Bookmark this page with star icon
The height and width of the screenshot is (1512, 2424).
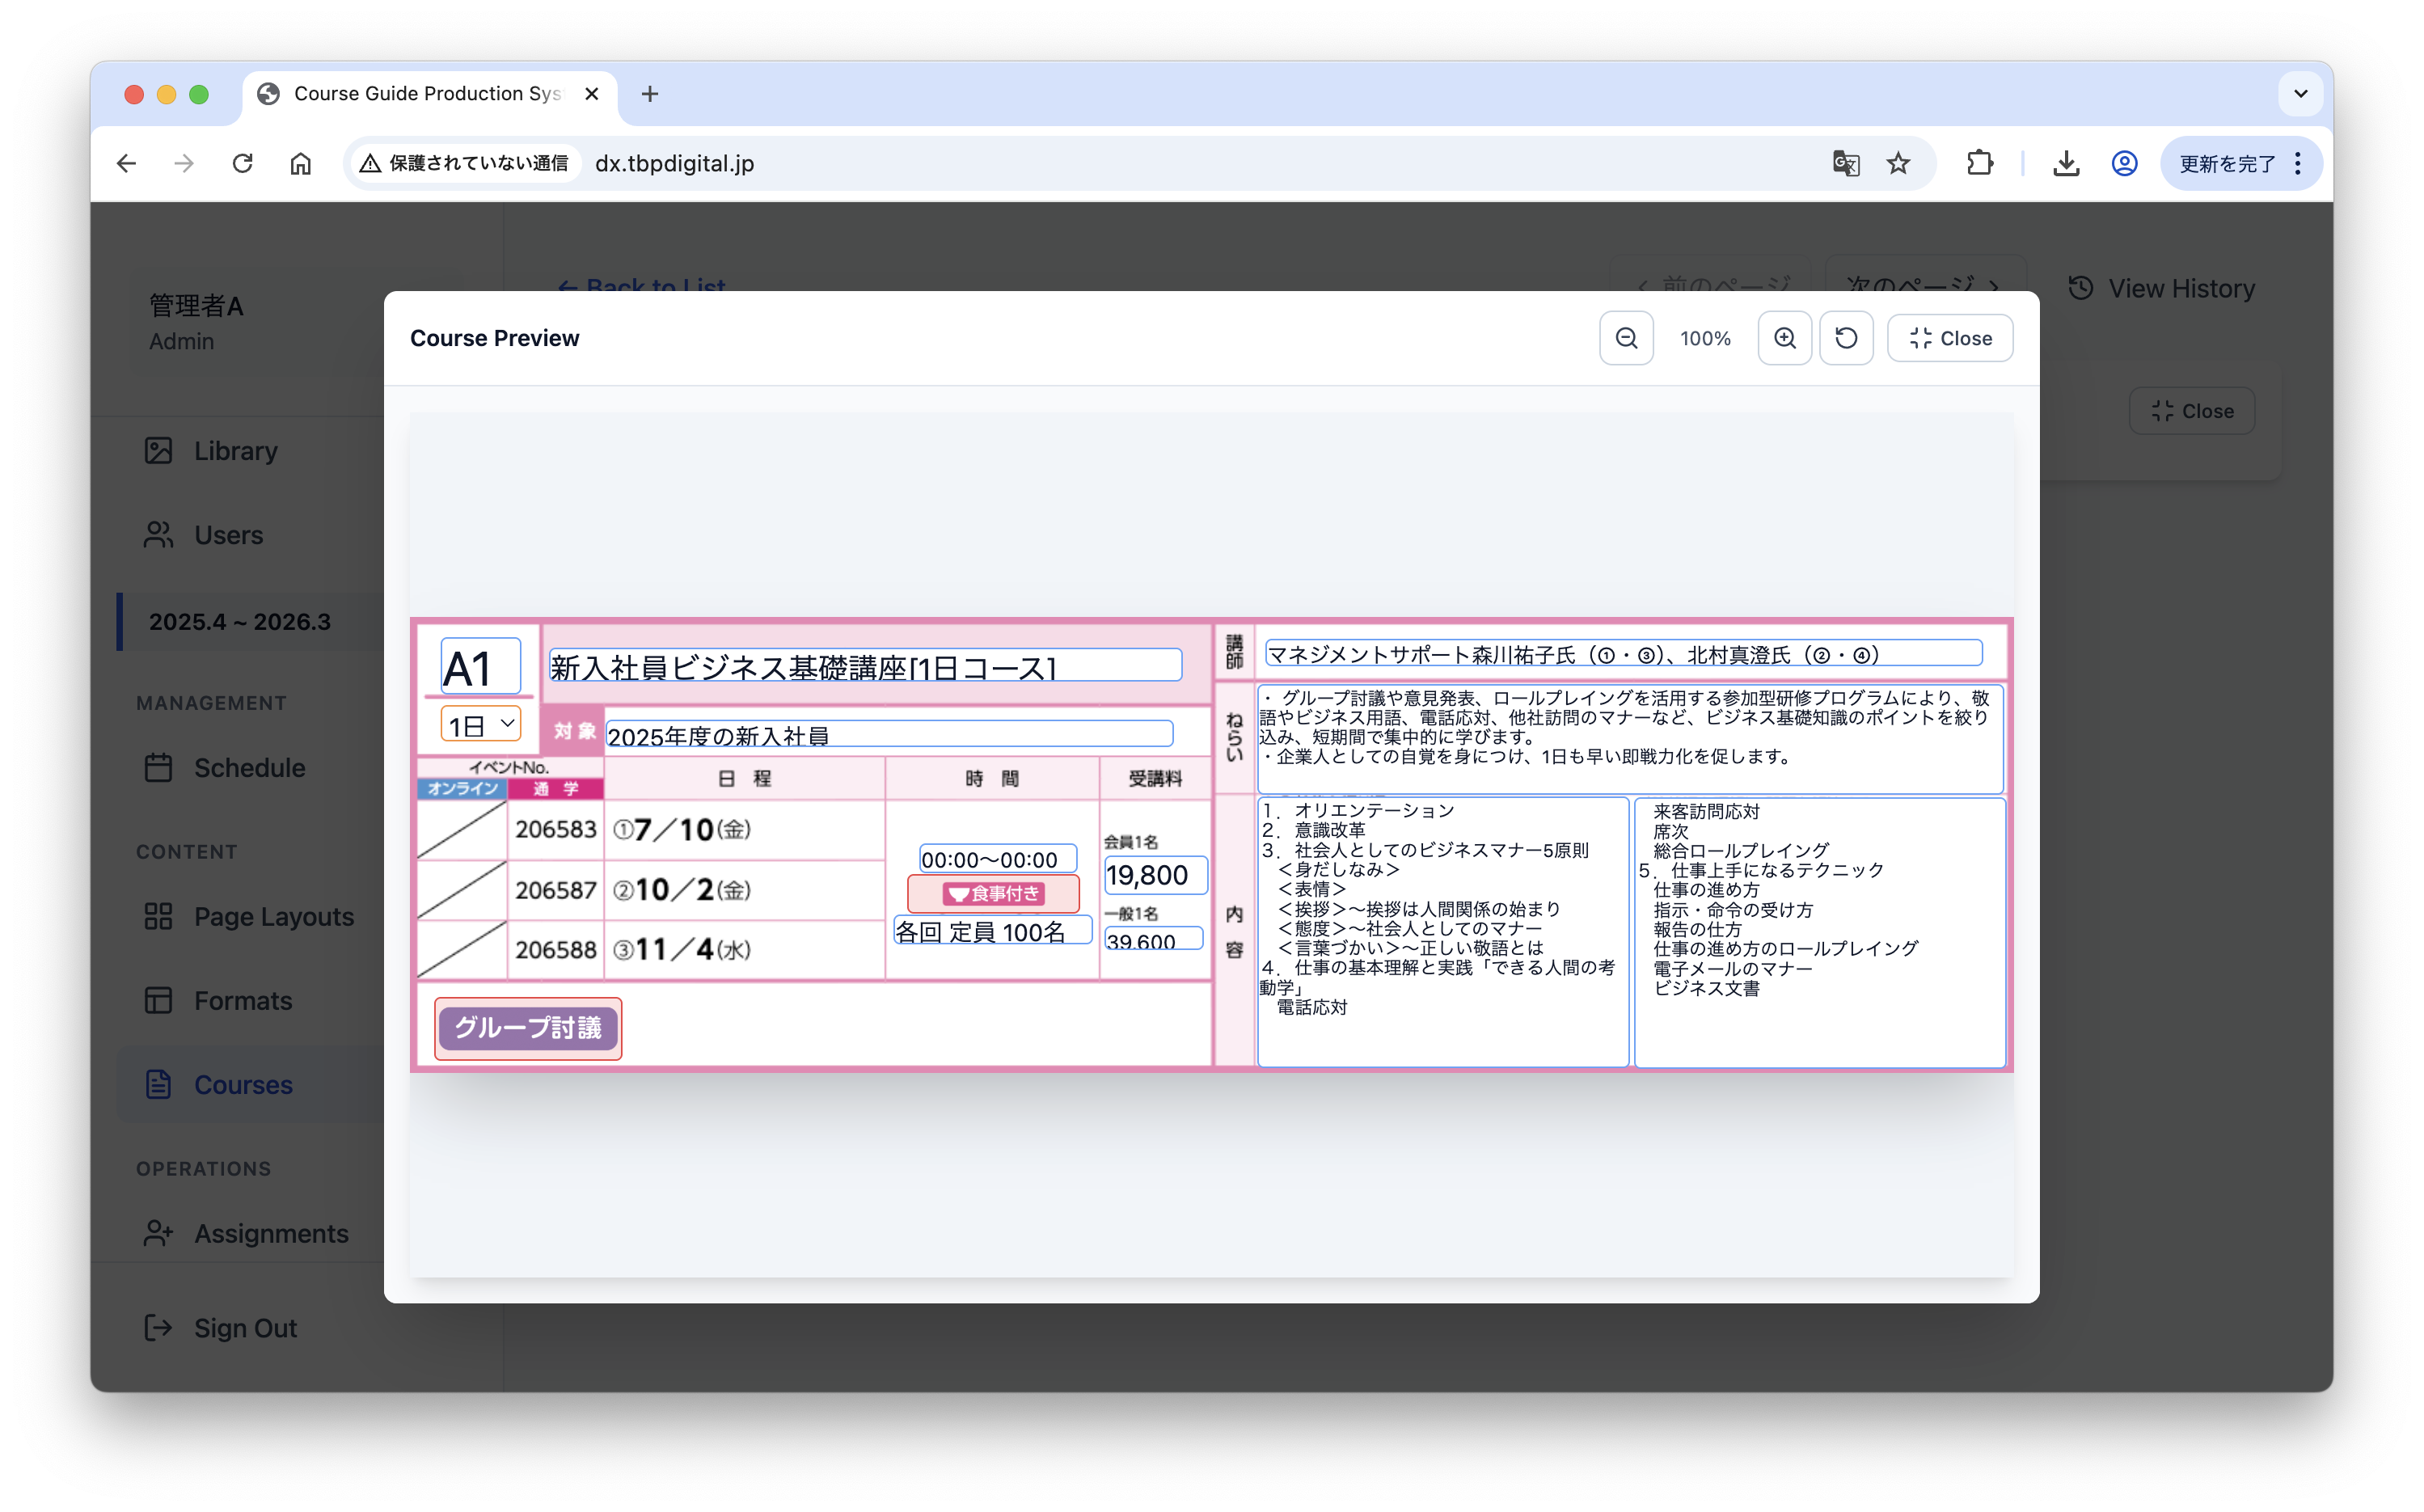(x=1898, y=163)
